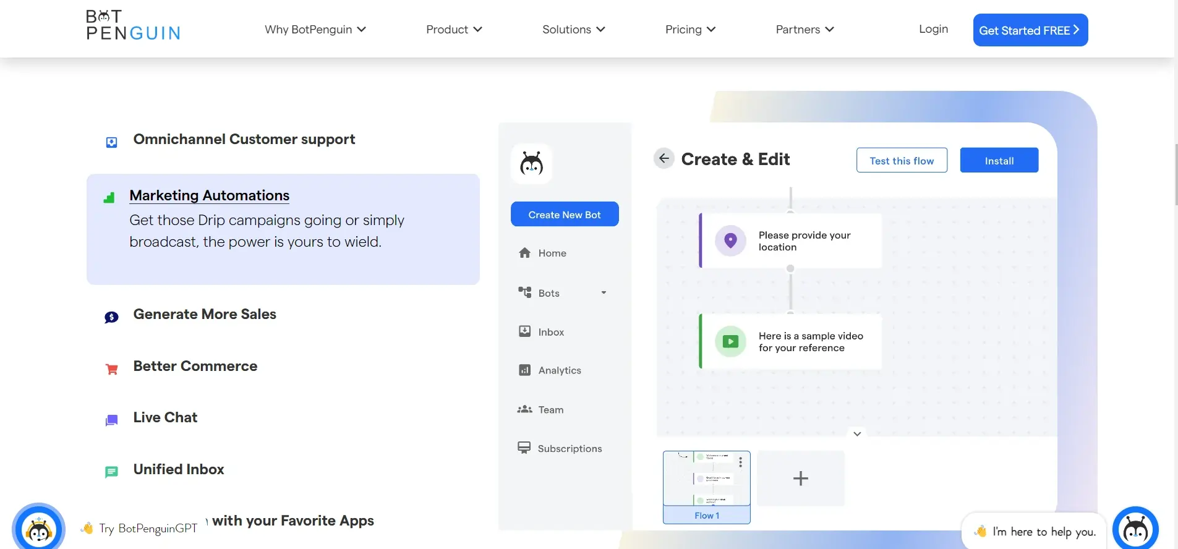Click the page vertical scrollbar
The height and width of the screenshot is (549, 1178).
(x=1176, y=174)
